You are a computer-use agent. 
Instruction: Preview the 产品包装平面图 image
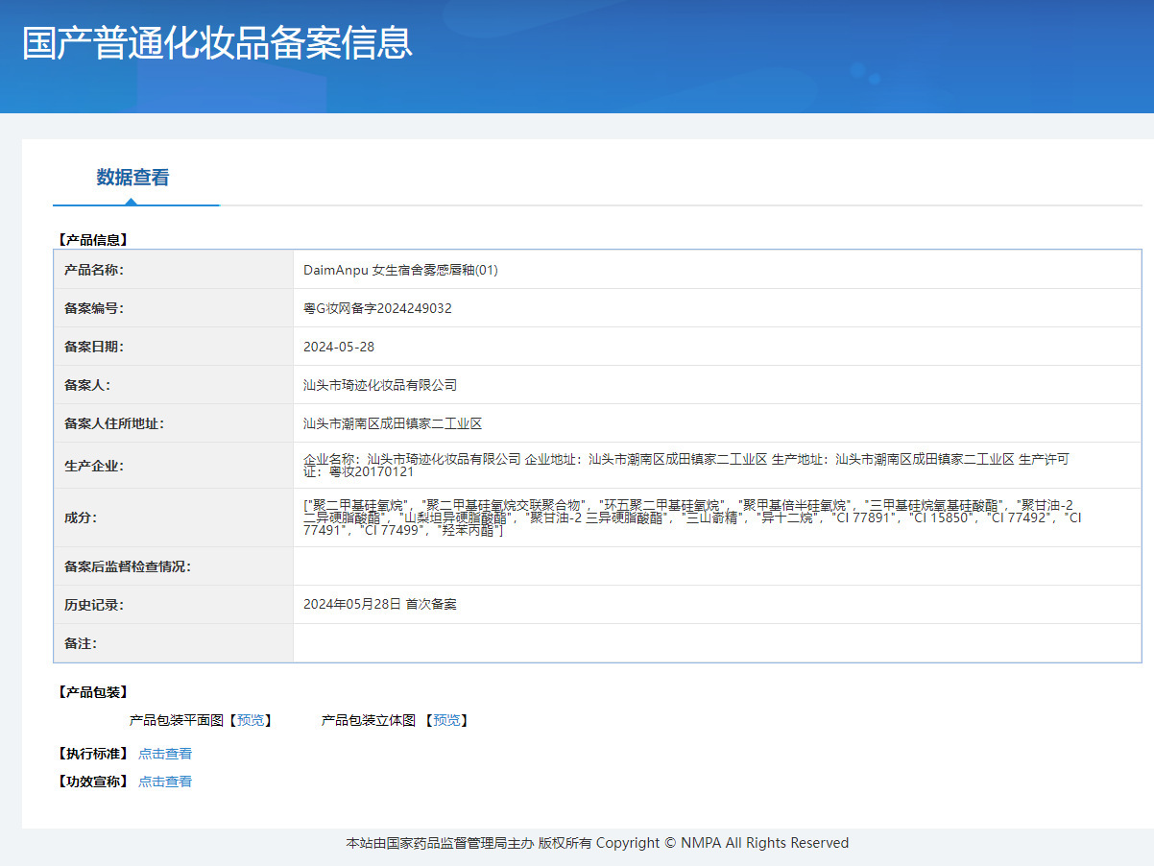tap(251, 720)
